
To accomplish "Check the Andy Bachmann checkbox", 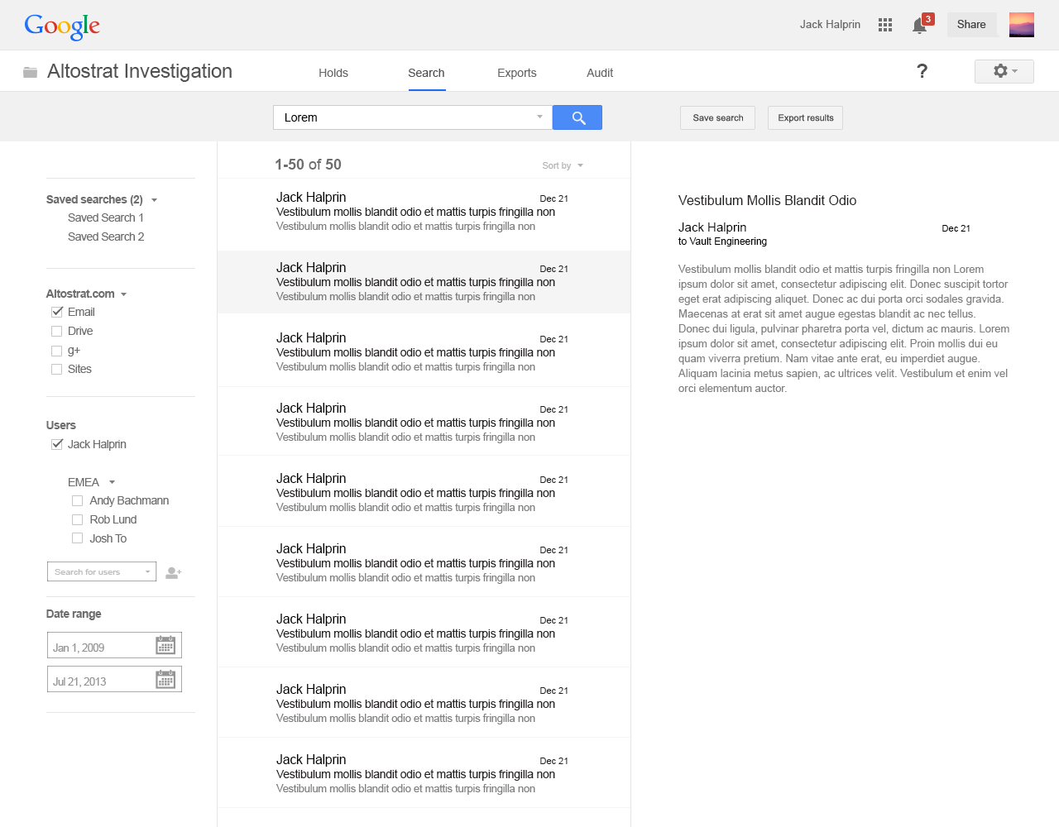I will (x=78, y=501).
